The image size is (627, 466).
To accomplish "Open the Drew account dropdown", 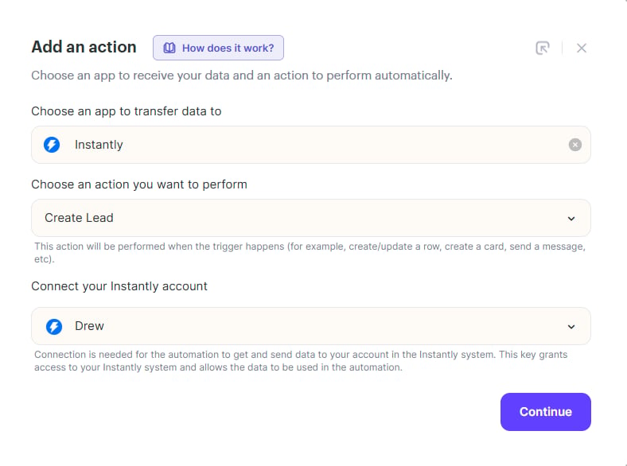I will pyautogui.click(x=310, y=326).
